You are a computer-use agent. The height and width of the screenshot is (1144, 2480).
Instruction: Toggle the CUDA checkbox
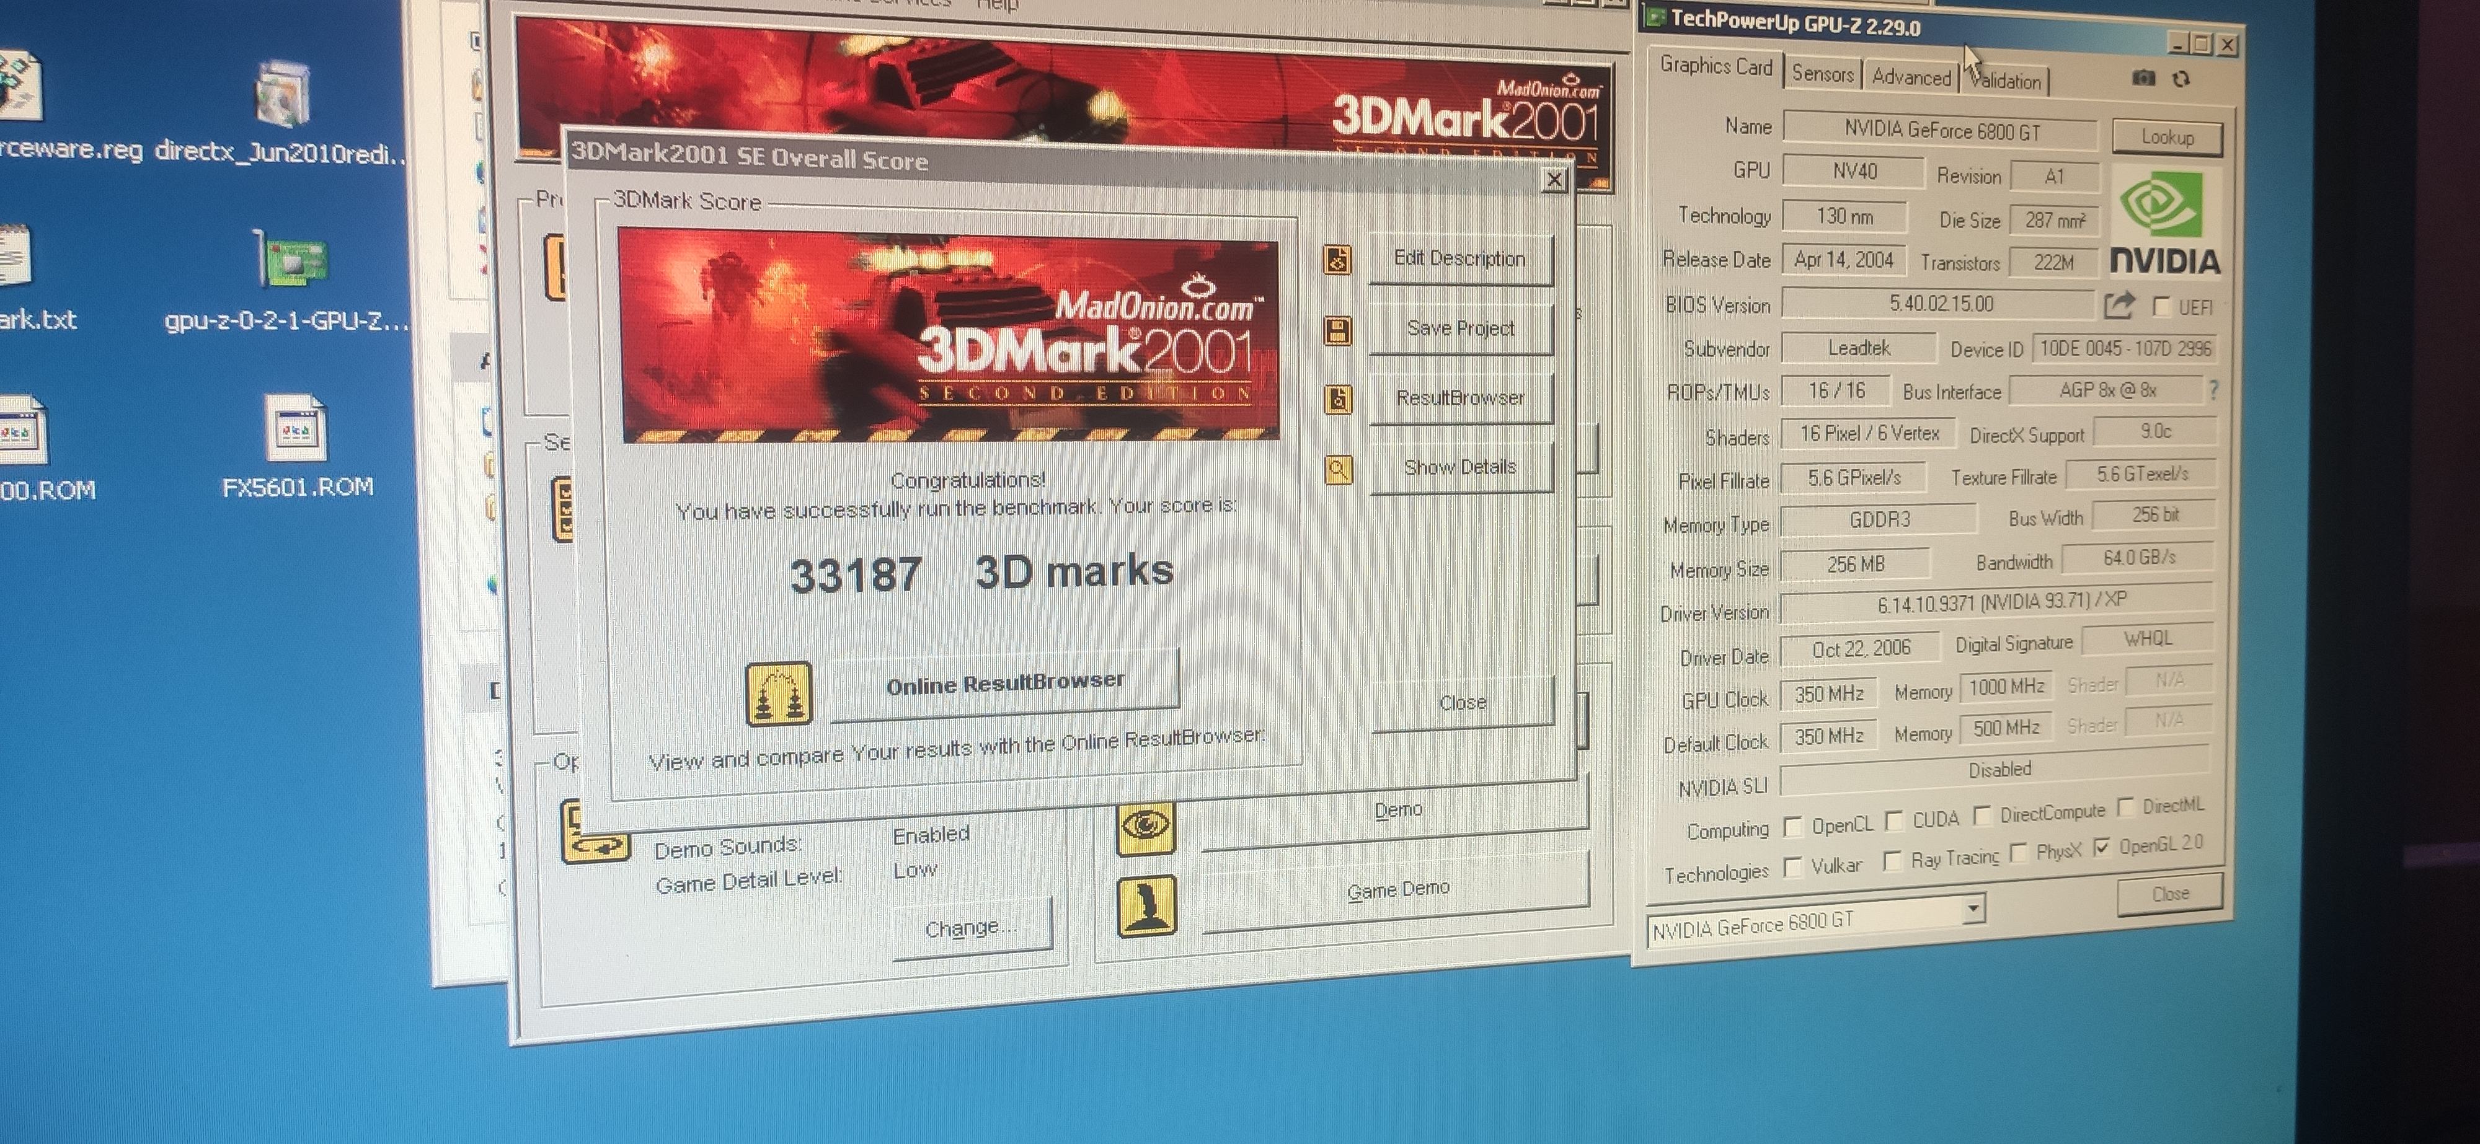(x=1893, y=821)
